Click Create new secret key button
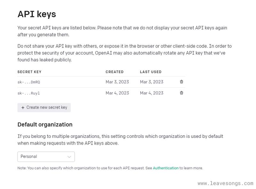 44,108
